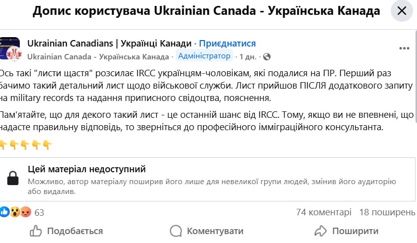
Task: Open the 63 reactions count list
Action: (x=40, y=213)
